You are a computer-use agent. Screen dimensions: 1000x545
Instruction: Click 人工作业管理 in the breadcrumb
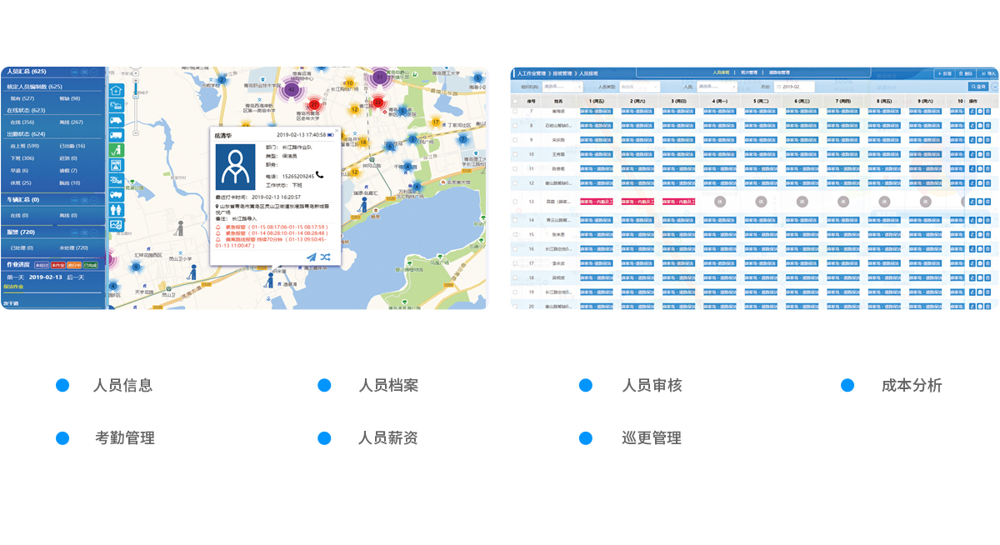point(532,73)
